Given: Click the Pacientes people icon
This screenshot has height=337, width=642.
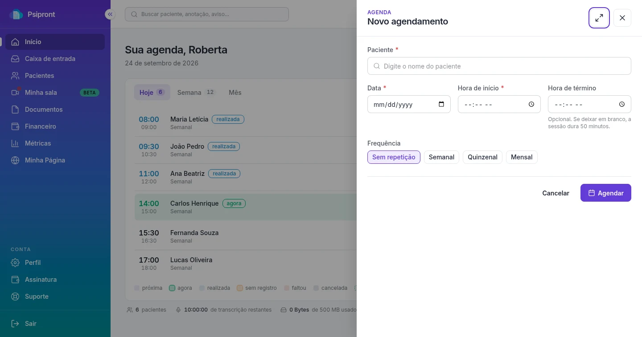Looking at the screenshot, I should (15, 76).
